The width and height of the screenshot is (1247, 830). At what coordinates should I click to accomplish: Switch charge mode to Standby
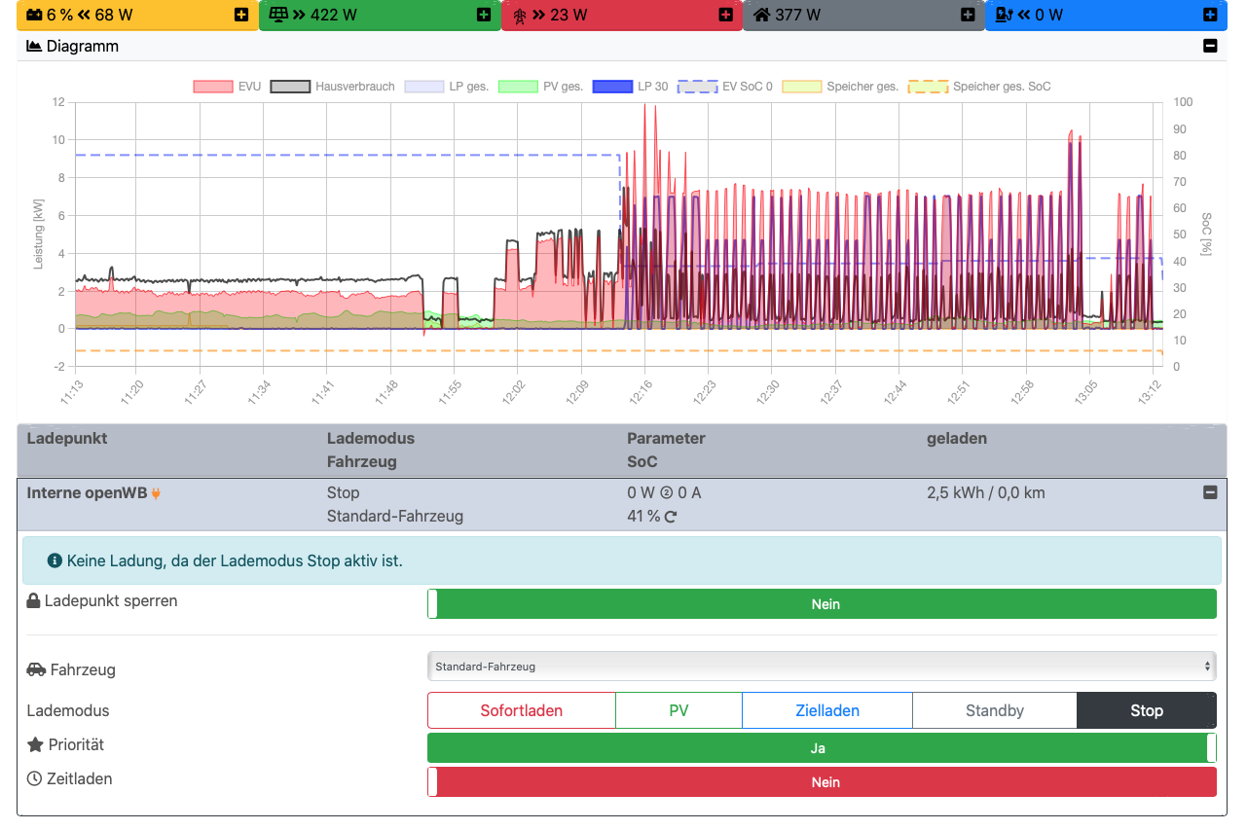point(994,710)
